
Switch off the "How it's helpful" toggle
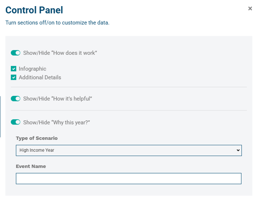pos(15,99)
